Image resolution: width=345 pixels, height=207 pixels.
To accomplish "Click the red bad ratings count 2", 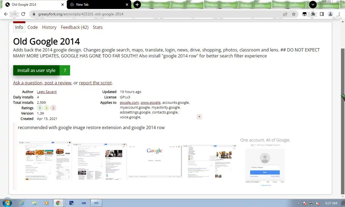I will coord(53,108).
